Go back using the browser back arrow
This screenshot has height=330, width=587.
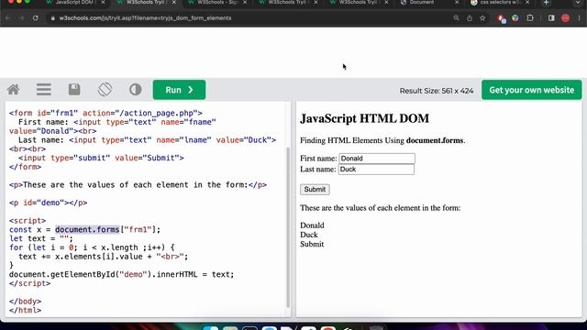pyautogui.click(x=8, y=18)
